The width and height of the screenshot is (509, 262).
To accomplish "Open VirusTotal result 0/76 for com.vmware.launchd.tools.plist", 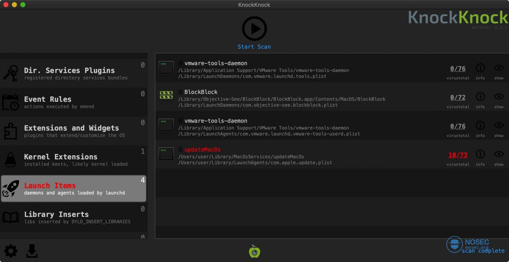I will [458, 69].
